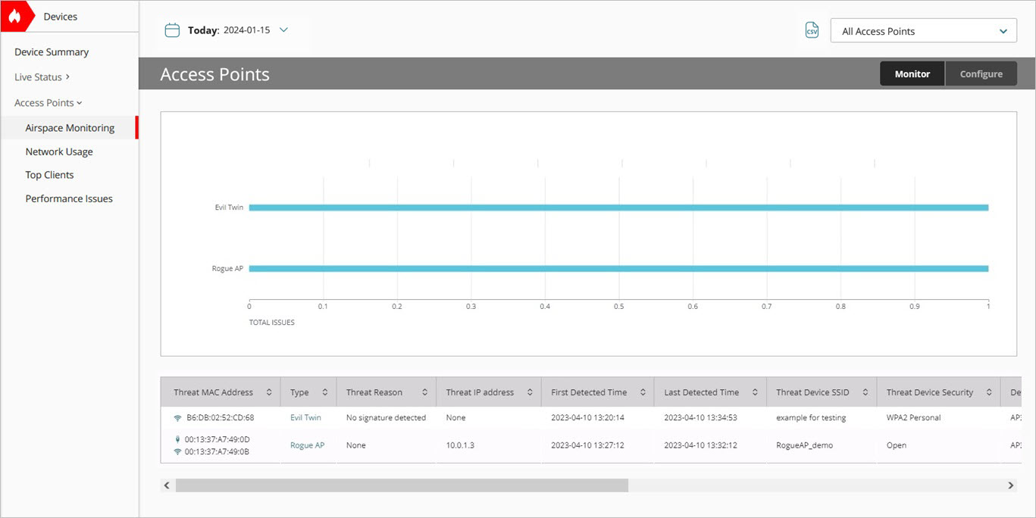Open Network Usage in the sidebar
1036x518 pixels.
tap(59, 151)
